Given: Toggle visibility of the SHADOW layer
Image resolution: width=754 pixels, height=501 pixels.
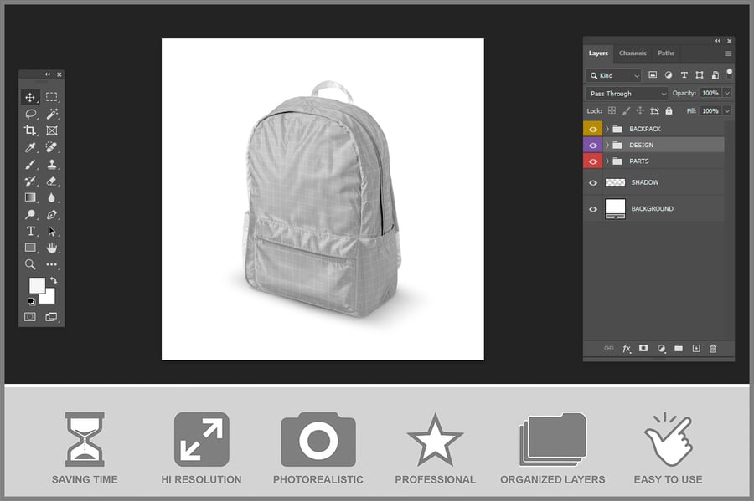Looking at the screenshot, I should click(593, 182).
